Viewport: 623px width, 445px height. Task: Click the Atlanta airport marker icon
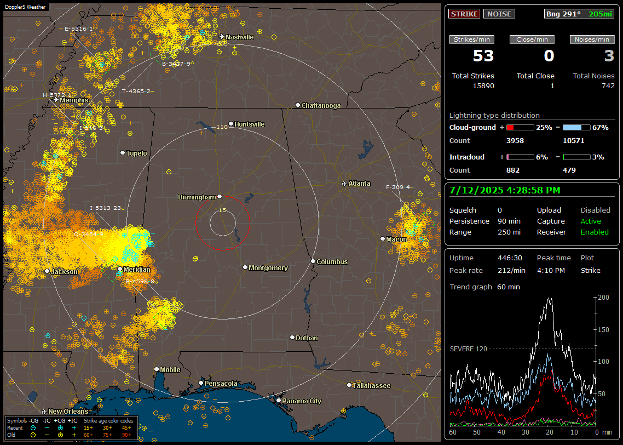point(344,184)
